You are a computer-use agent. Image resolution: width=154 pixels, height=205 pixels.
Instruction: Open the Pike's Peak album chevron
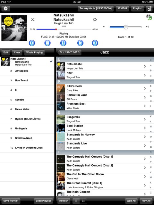coord(145,88)
